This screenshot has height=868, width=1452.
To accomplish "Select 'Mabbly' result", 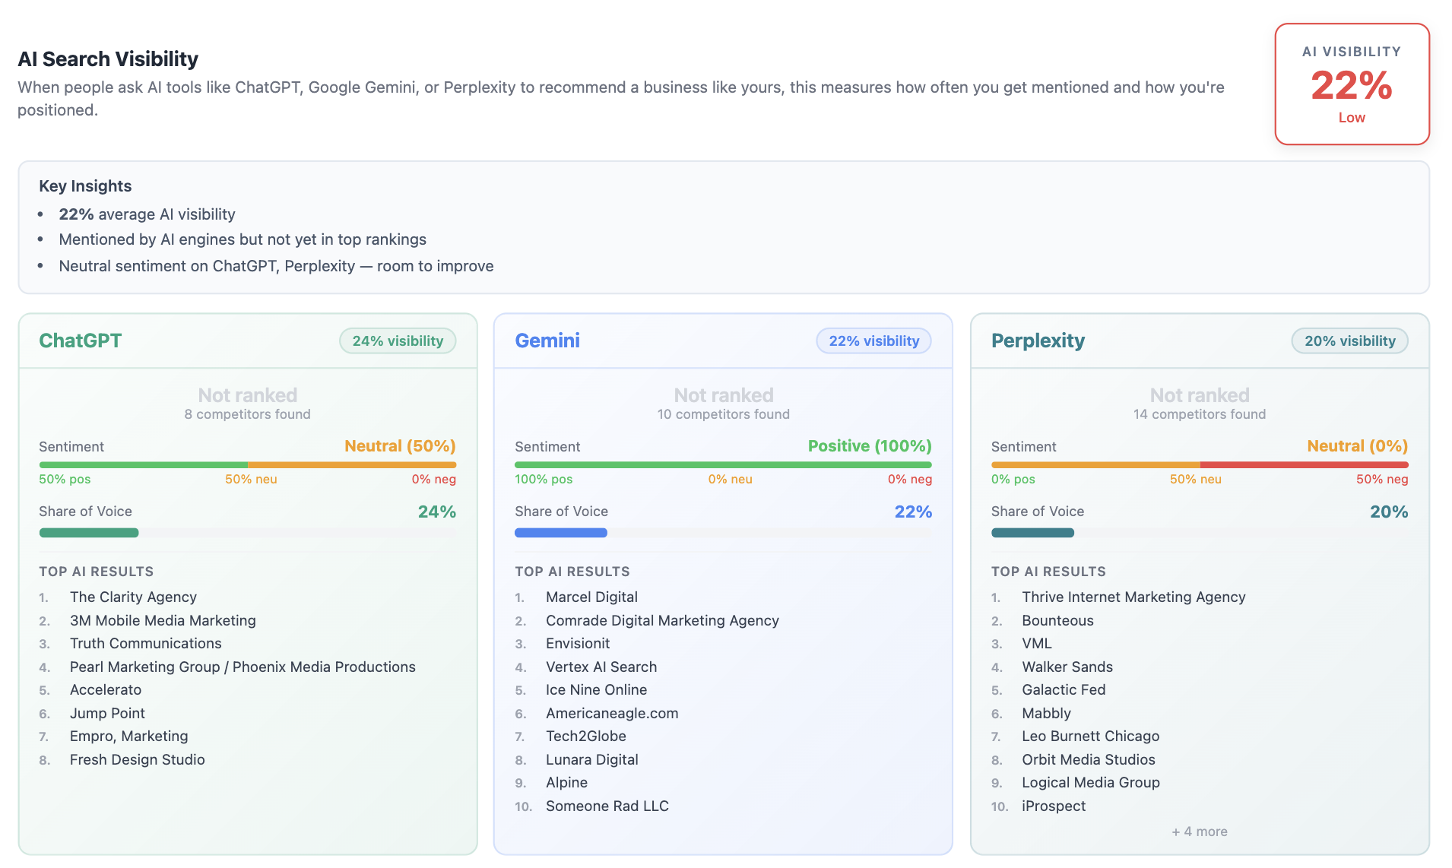I will [1046, 714].
